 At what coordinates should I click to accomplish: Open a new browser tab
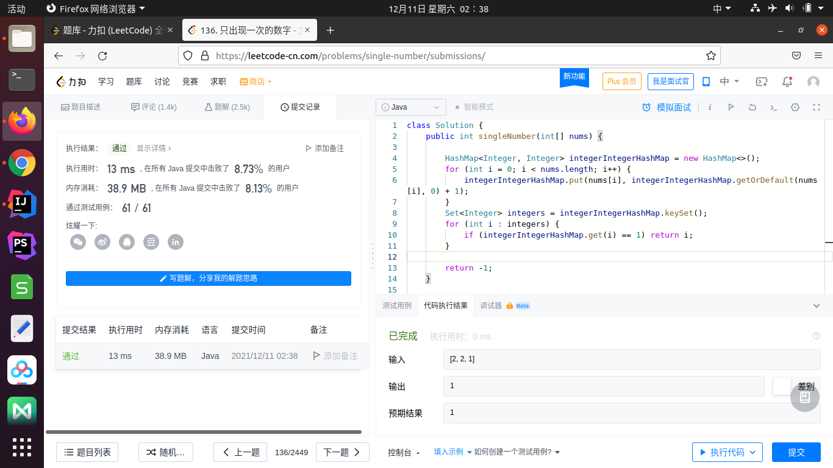point(331,30)
